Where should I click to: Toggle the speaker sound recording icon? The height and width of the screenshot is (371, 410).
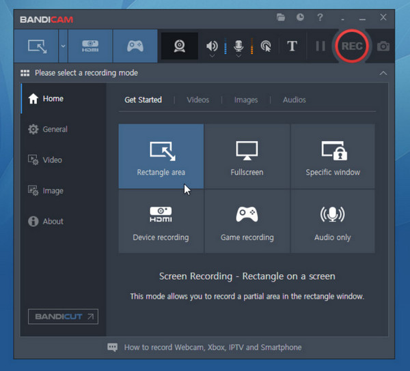pyautogui.click(x=212, y=46)
